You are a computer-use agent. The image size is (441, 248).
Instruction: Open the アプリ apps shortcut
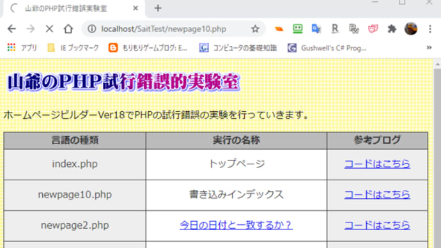[22, 48]
